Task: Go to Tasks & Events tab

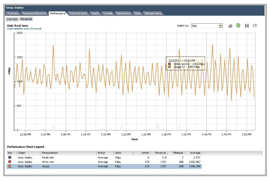Action: (x=78, y=13)
